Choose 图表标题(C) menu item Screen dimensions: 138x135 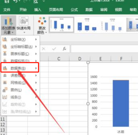click(20, 54)
